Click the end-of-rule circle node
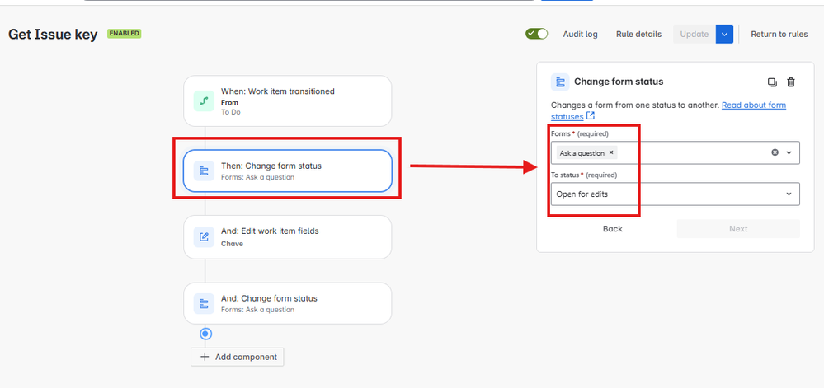Image resolution: width=824 pixels, height=388 pixels. click(206, 334)
